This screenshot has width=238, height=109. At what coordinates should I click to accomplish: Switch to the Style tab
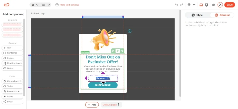(197, 15)
